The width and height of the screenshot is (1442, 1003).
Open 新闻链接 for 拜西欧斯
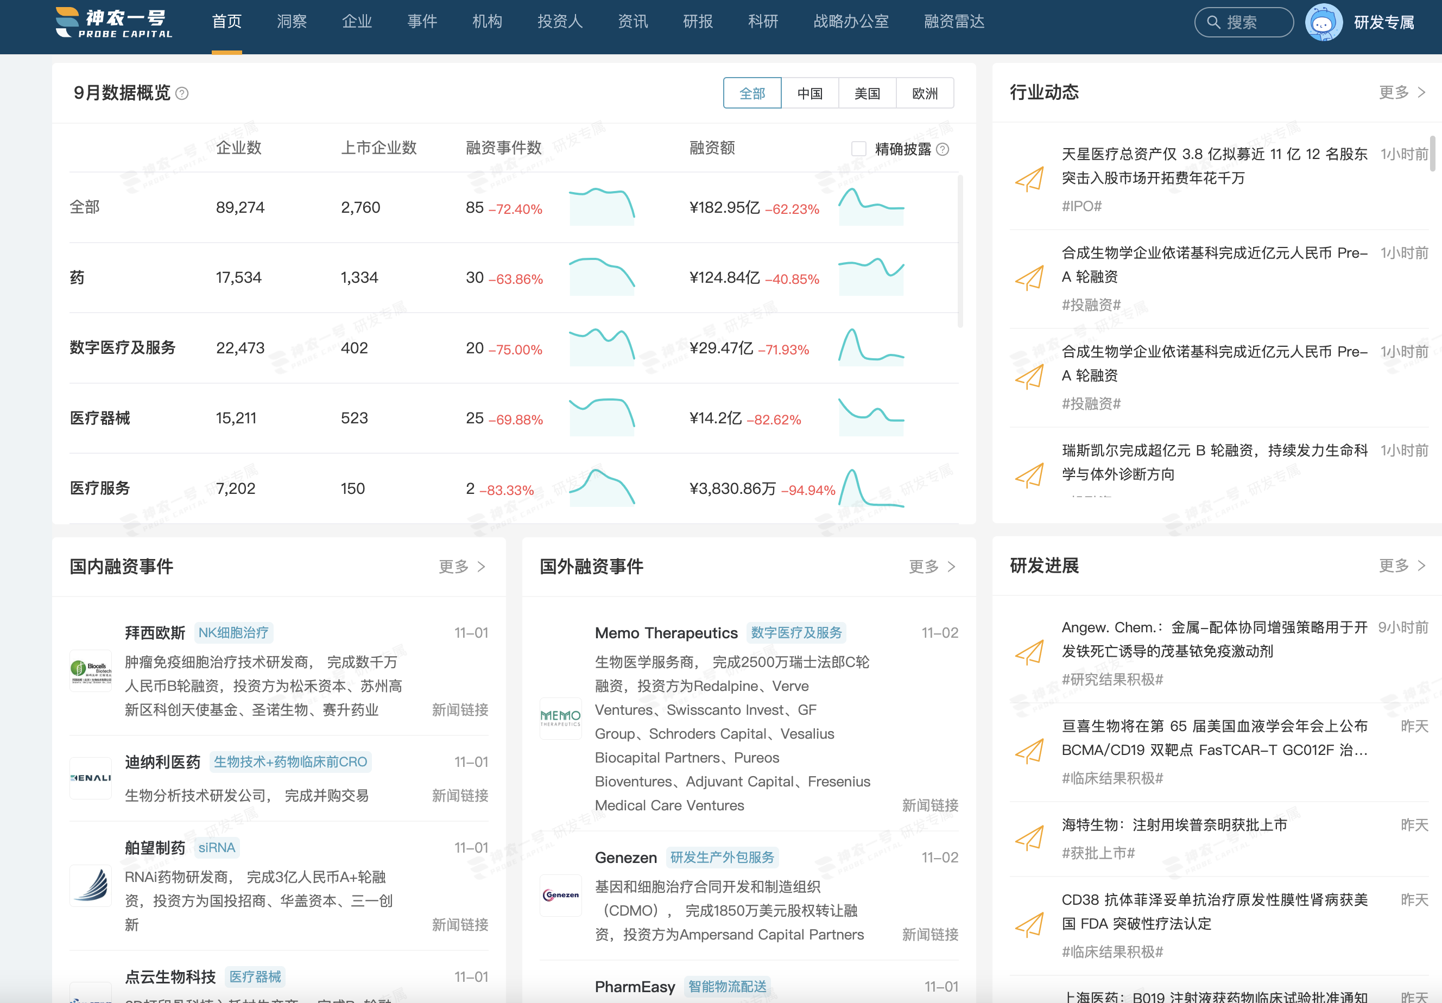(460, 709)
